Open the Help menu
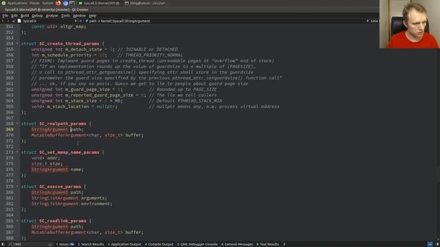 point(93,15)
